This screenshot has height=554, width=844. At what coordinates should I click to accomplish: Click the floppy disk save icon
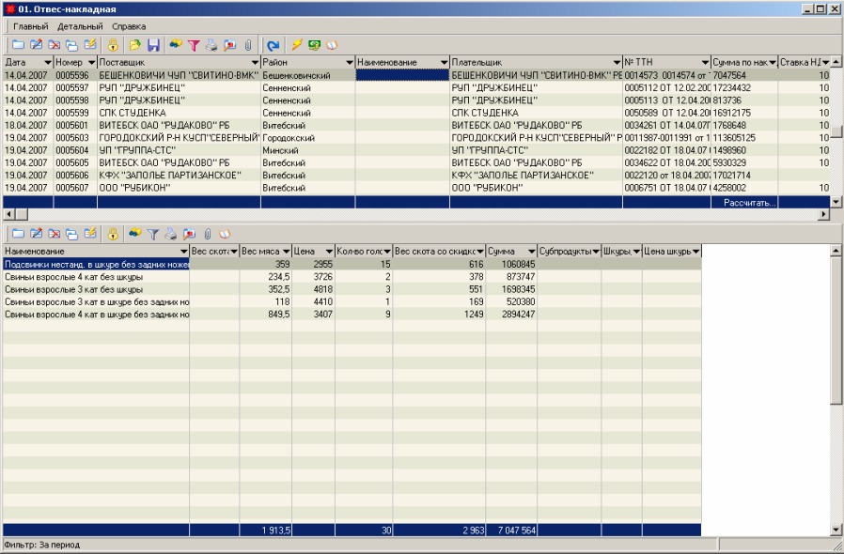(x=153, y=44)
